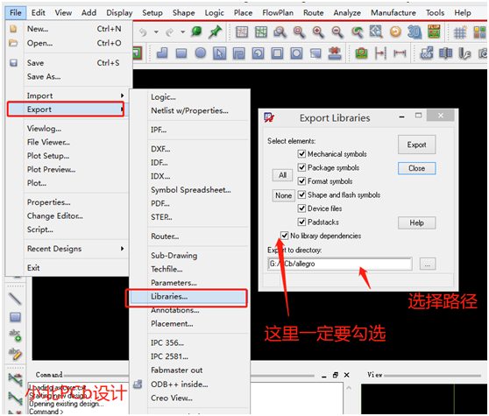Toggle Format symbols checkbox
This screenshot has height=416, width=489.
point(301,181)
